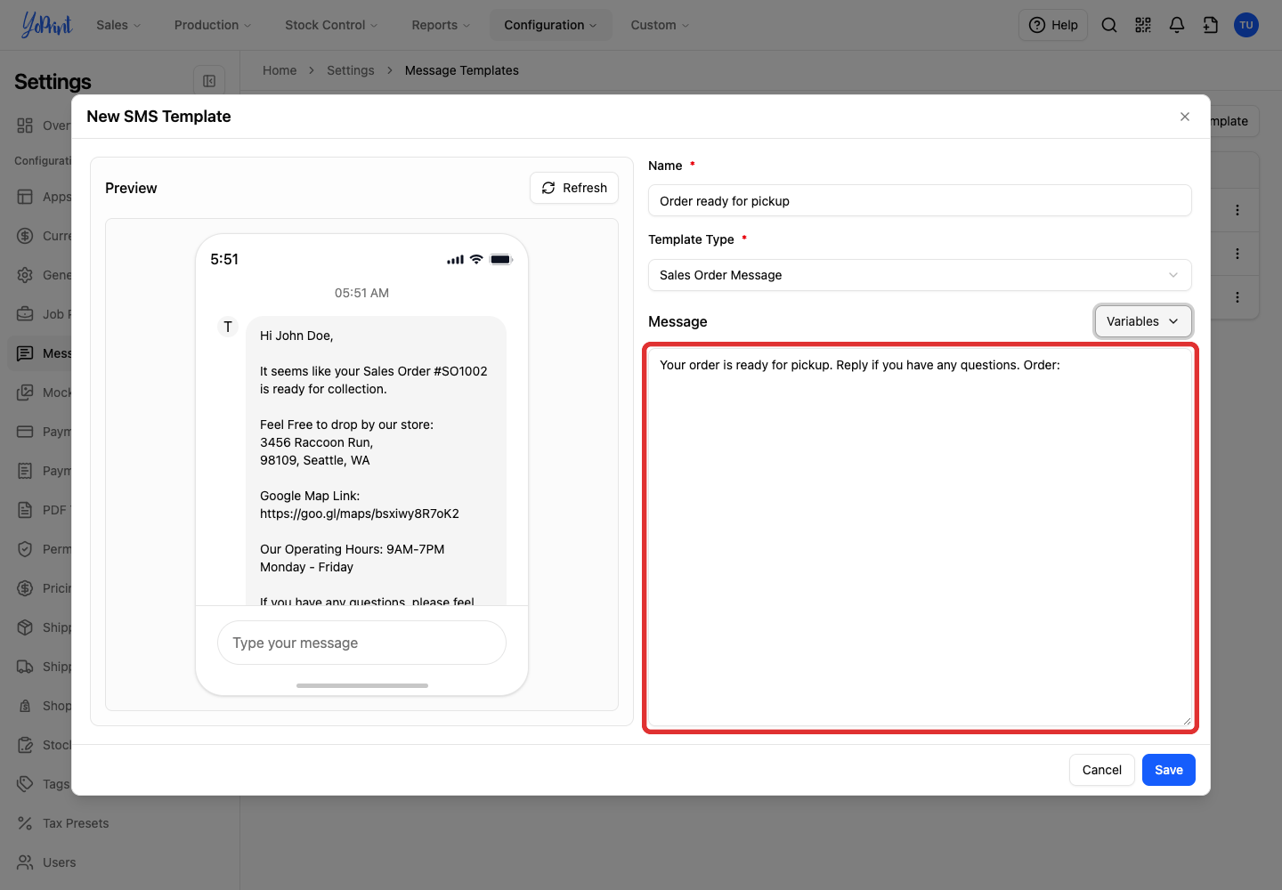This screenshot has width=1282, height=890.
Task: Save the new SMS template
Action: point(1169,770)
